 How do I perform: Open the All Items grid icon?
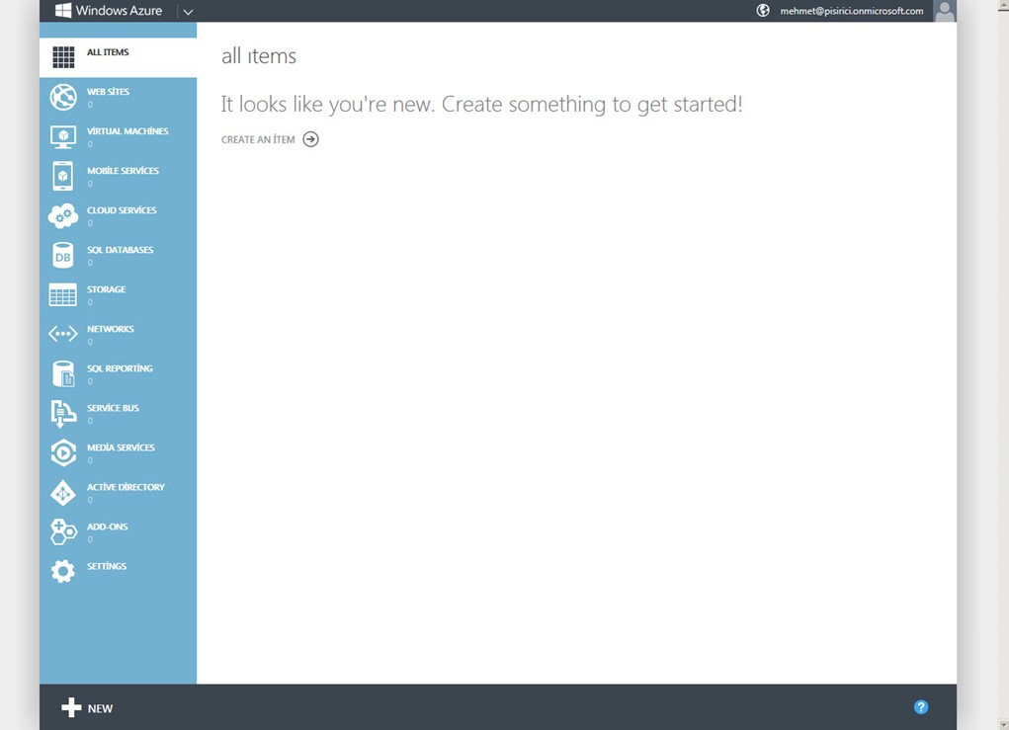point(63,57)
